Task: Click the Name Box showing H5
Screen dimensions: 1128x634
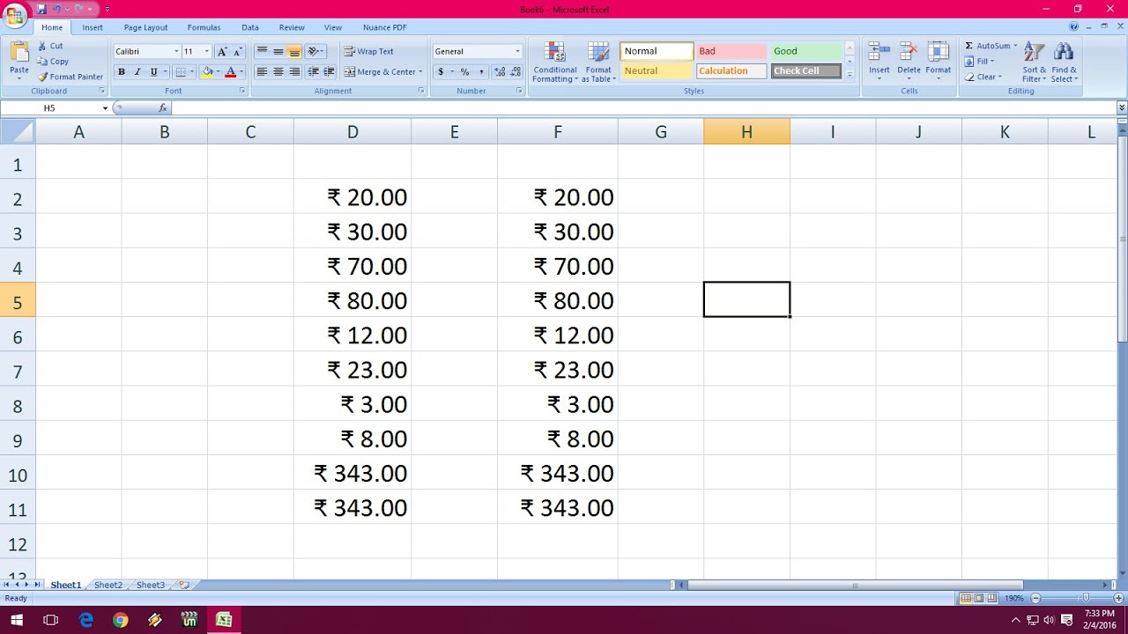Action: tap(49, 108)
